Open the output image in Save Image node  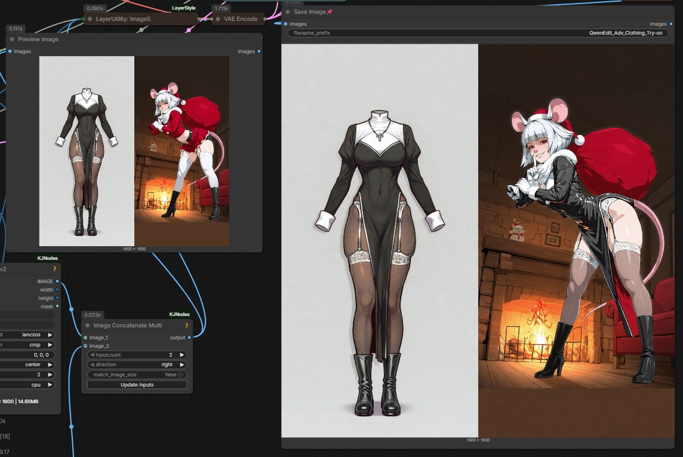pos(478,241)
